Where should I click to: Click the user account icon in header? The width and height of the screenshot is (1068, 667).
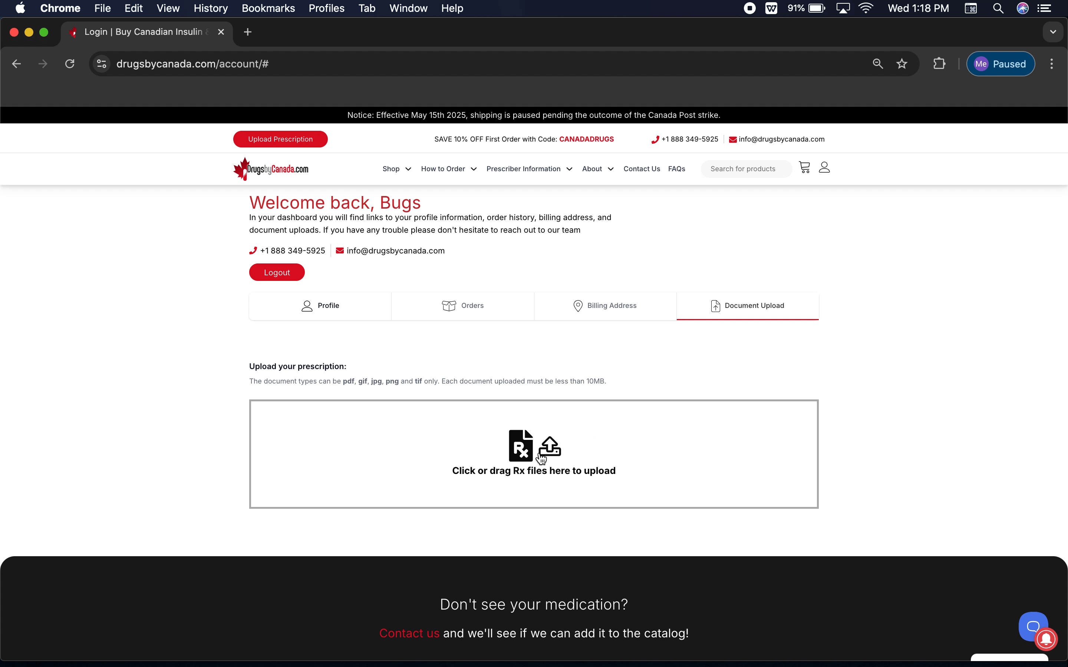pos(824,167)
